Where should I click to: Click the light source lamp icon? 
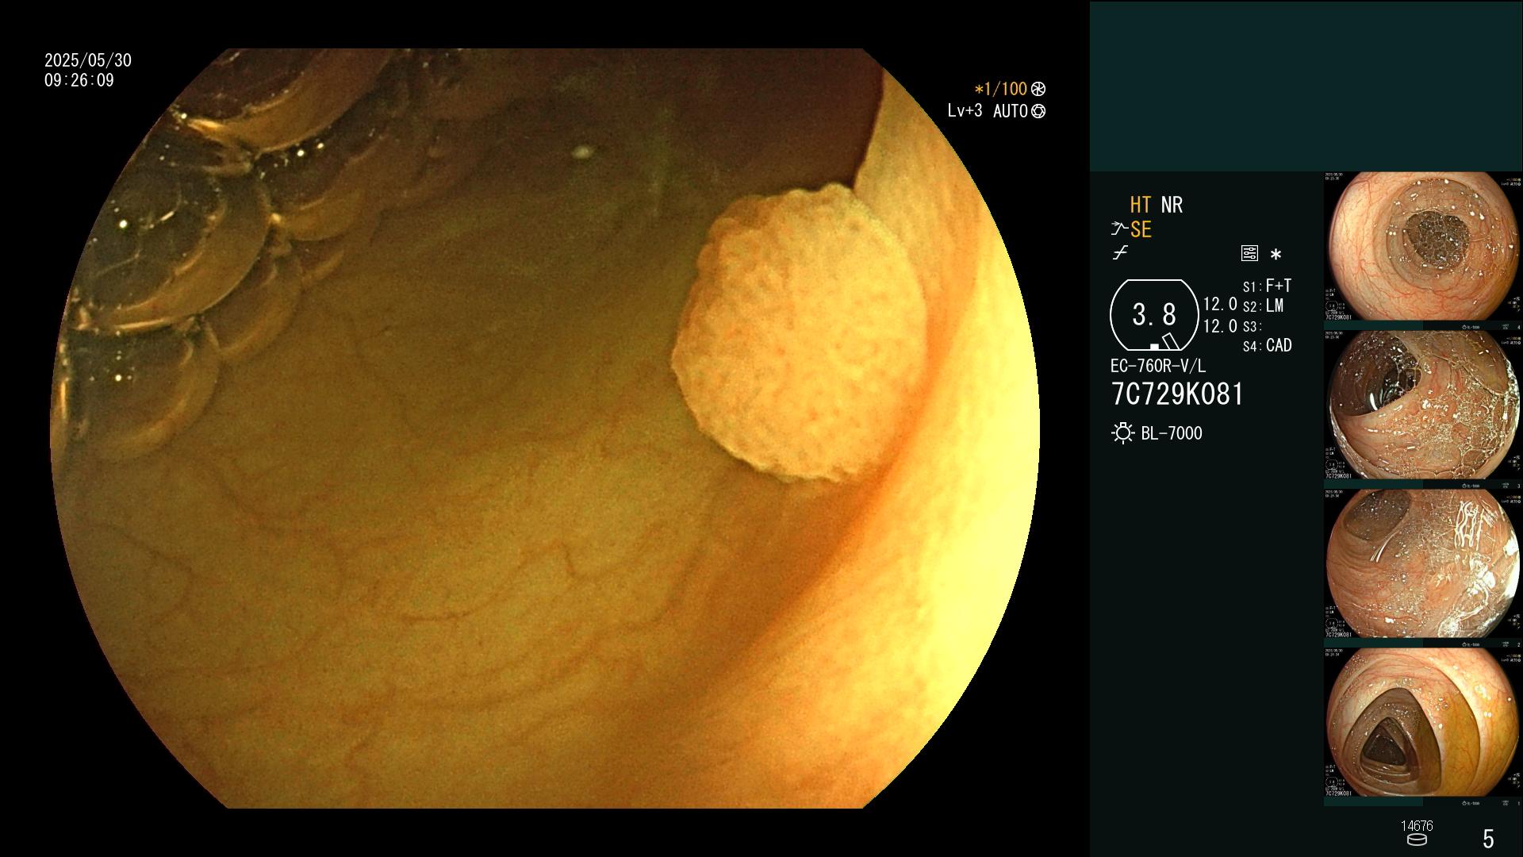tap(1122, 433)
